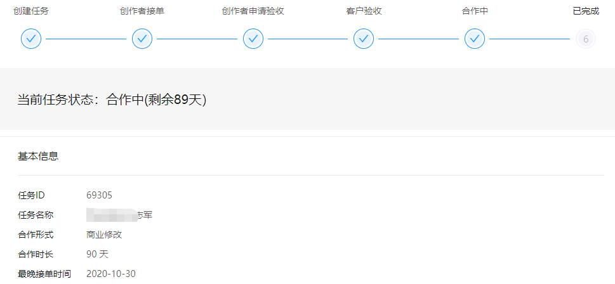
Task: Select the checkmark icon under 创作者申请验收
Action: (253, 39)
